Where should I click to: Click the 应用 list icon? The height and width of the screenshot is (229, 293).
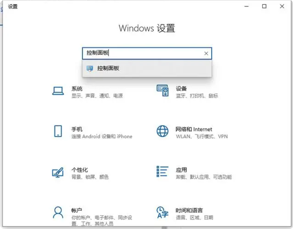pos(162,172)
